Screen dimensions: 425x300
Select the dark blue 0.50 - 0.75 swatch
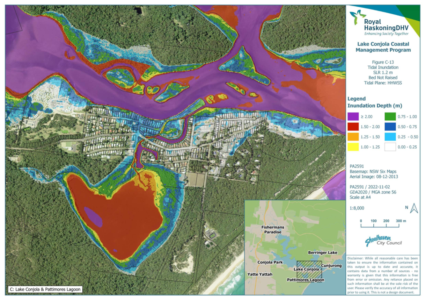390,127
